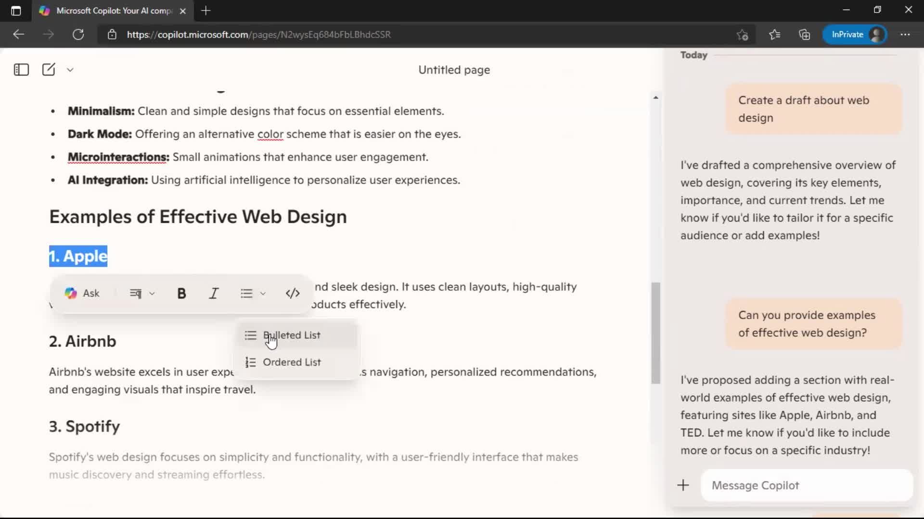
Task: Click 'Can you provide examples' chat message
Action: [814, 324]
